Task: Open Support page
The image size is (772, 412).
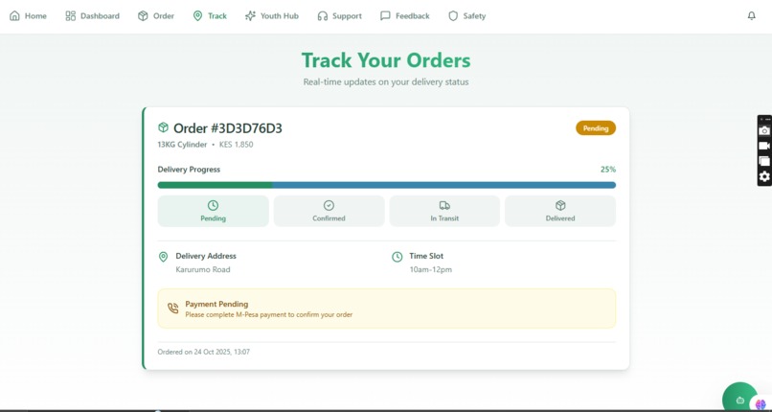Action: (x=339, y=15)
